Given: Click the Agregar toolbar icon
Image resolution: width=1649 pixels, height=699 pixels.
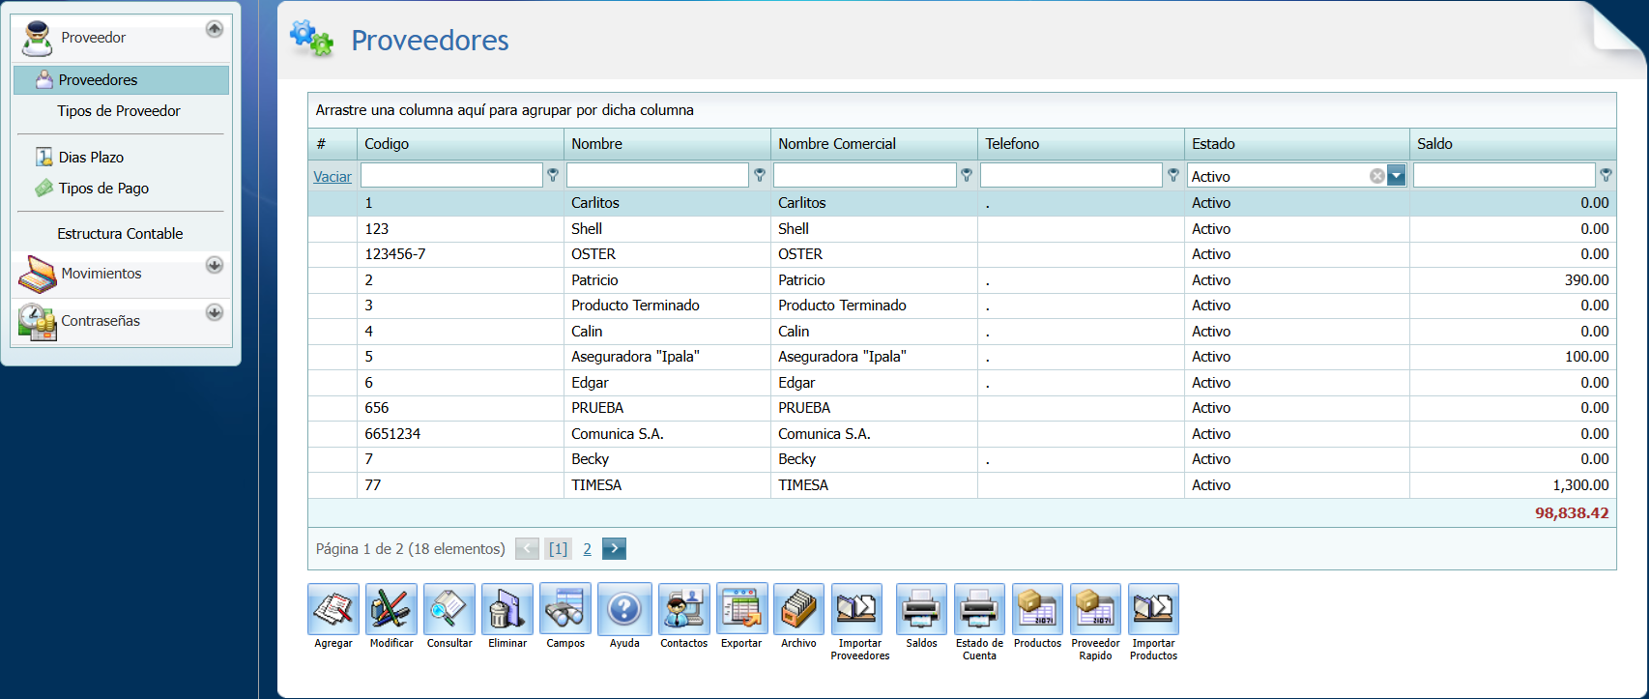Looking at the screenshot, I should tap(333, 610).
